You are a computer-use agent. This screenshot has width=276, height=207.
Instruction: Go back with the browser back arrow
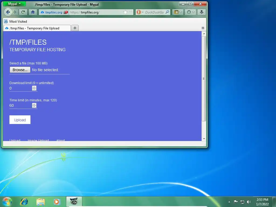click(8, 12)
